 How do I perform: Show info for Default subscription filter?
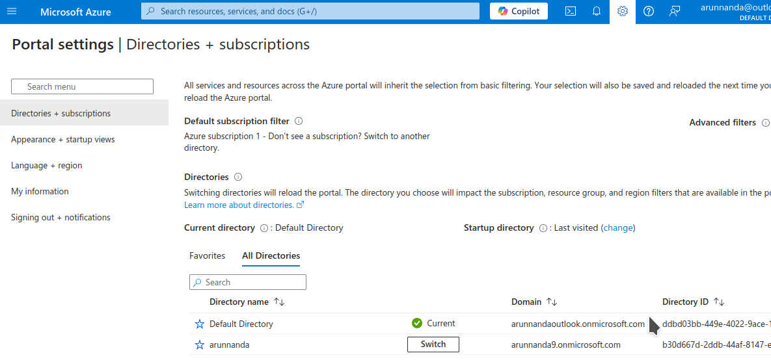(x=299, y=121)
